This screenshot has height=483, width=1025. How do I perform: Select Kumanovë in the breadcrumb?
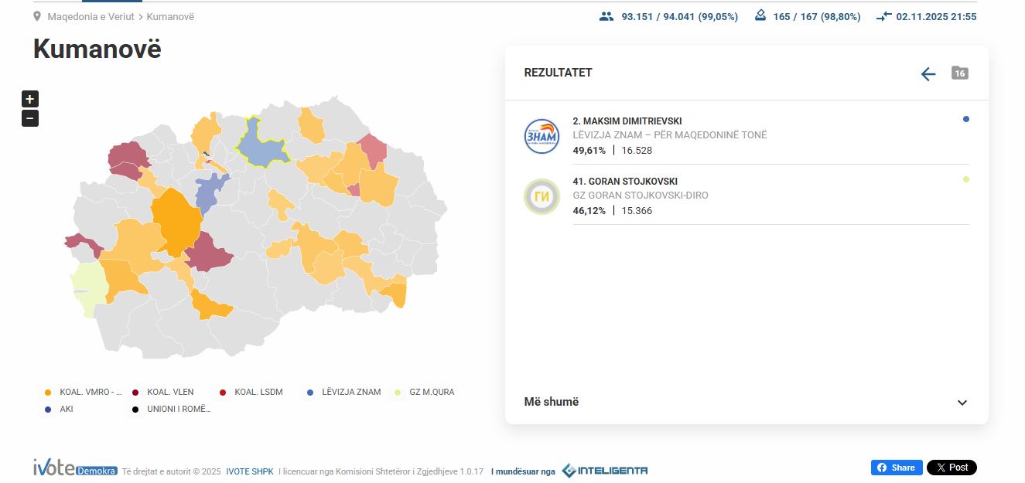coord(170,16)
